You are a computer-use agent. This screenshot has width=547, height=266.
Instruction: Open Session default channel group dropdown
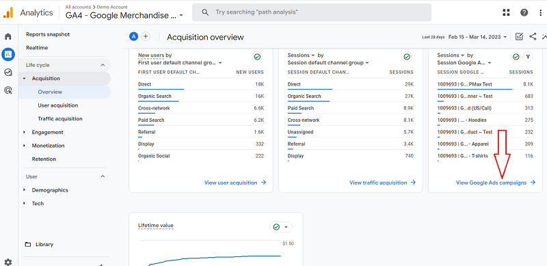328,63
